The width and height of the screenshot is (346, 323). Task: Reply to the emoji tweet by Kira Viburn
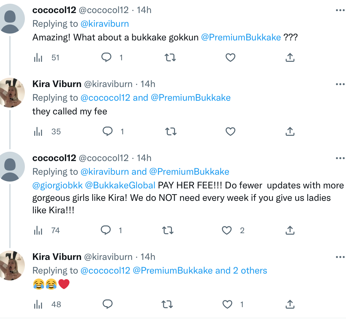[x=107, y=304]
